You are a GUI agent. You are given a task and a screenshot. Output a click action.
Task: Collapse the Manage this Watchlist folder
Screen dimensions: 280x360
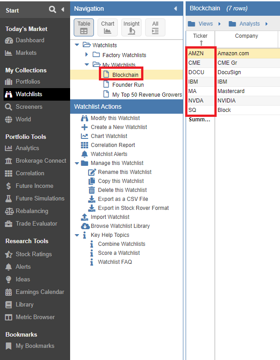click(77, 163)
